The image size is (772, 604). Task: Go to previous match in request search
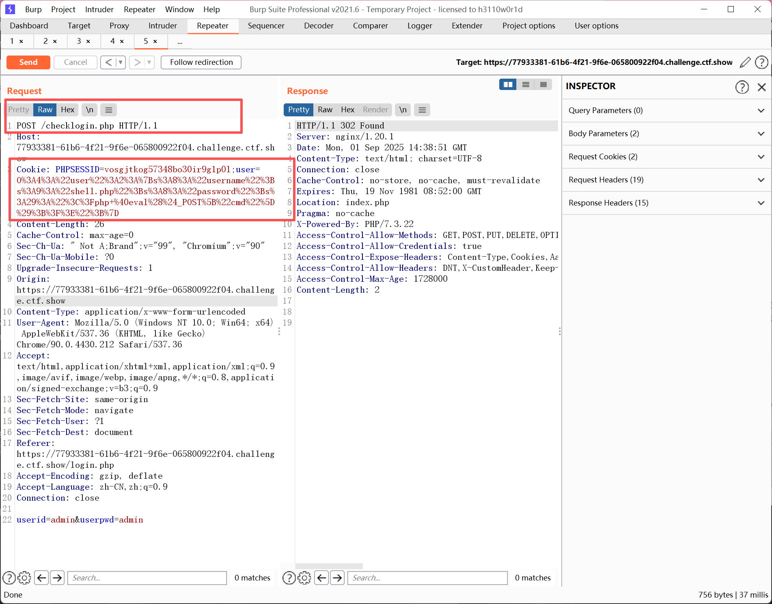click(x=42, y=578)
